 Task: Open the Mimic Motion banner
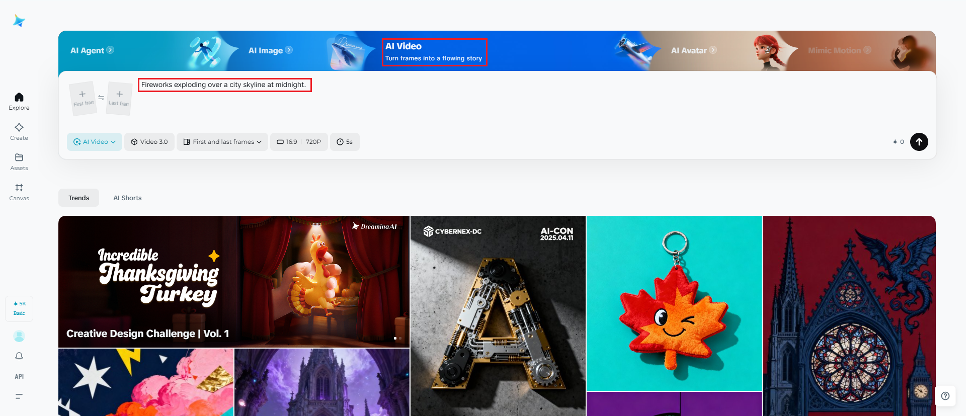point(840,50)
